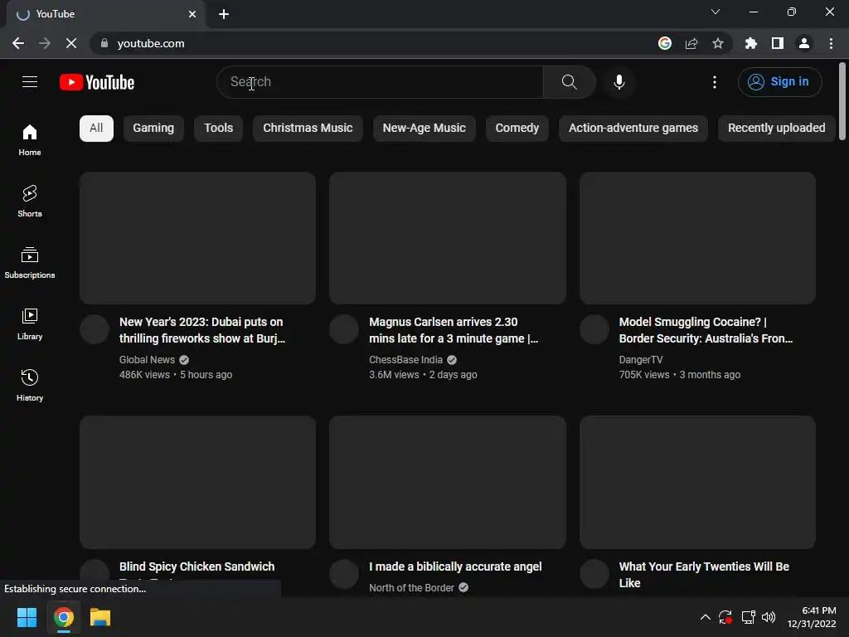
Task: Open Windows Start menu
Action: [x=27, y=617]
